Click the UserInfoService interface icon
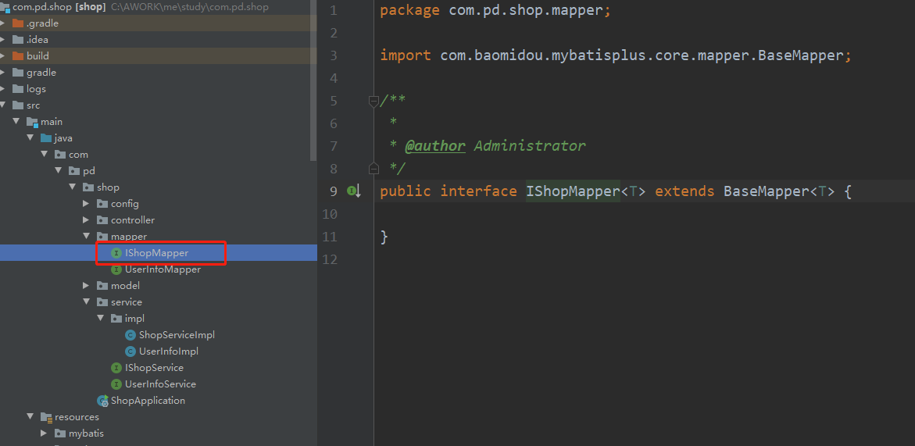Image resolution: width=915 pixels, height=446 pixels. pyautogui.click(x=116, y=384)
